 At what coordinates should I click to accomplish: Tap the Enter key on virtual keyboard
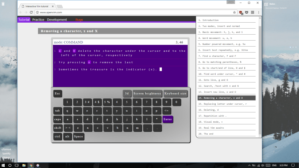pos(167,119)
